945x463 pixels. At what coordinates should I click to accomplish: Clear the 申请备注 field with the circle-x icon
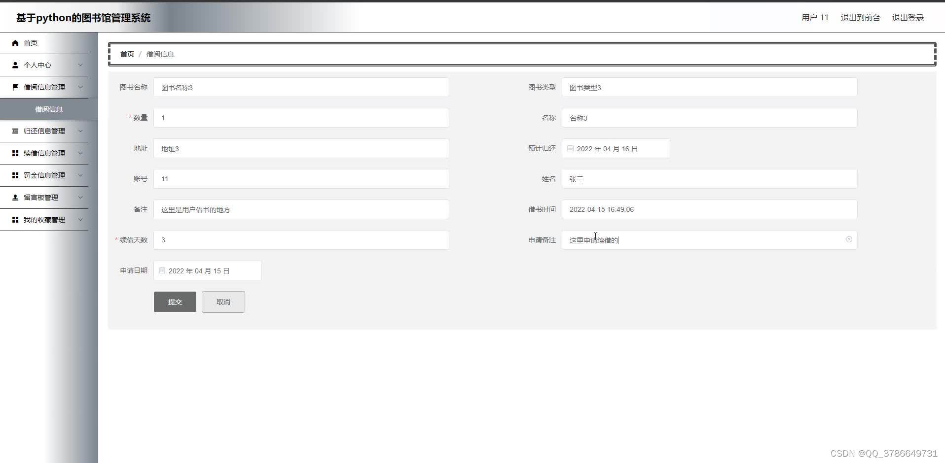(849, 239)
